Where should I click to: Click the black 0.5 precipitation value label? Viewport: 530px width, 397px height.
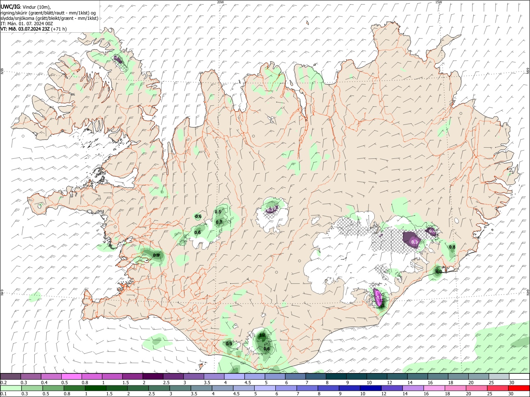(x=218, y=212)
